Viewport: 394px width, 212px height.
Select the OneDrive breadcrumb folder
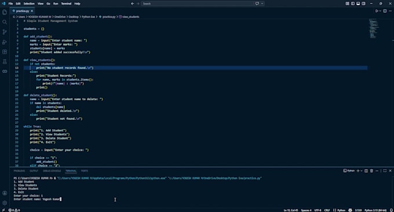click(x=60, y=17)
